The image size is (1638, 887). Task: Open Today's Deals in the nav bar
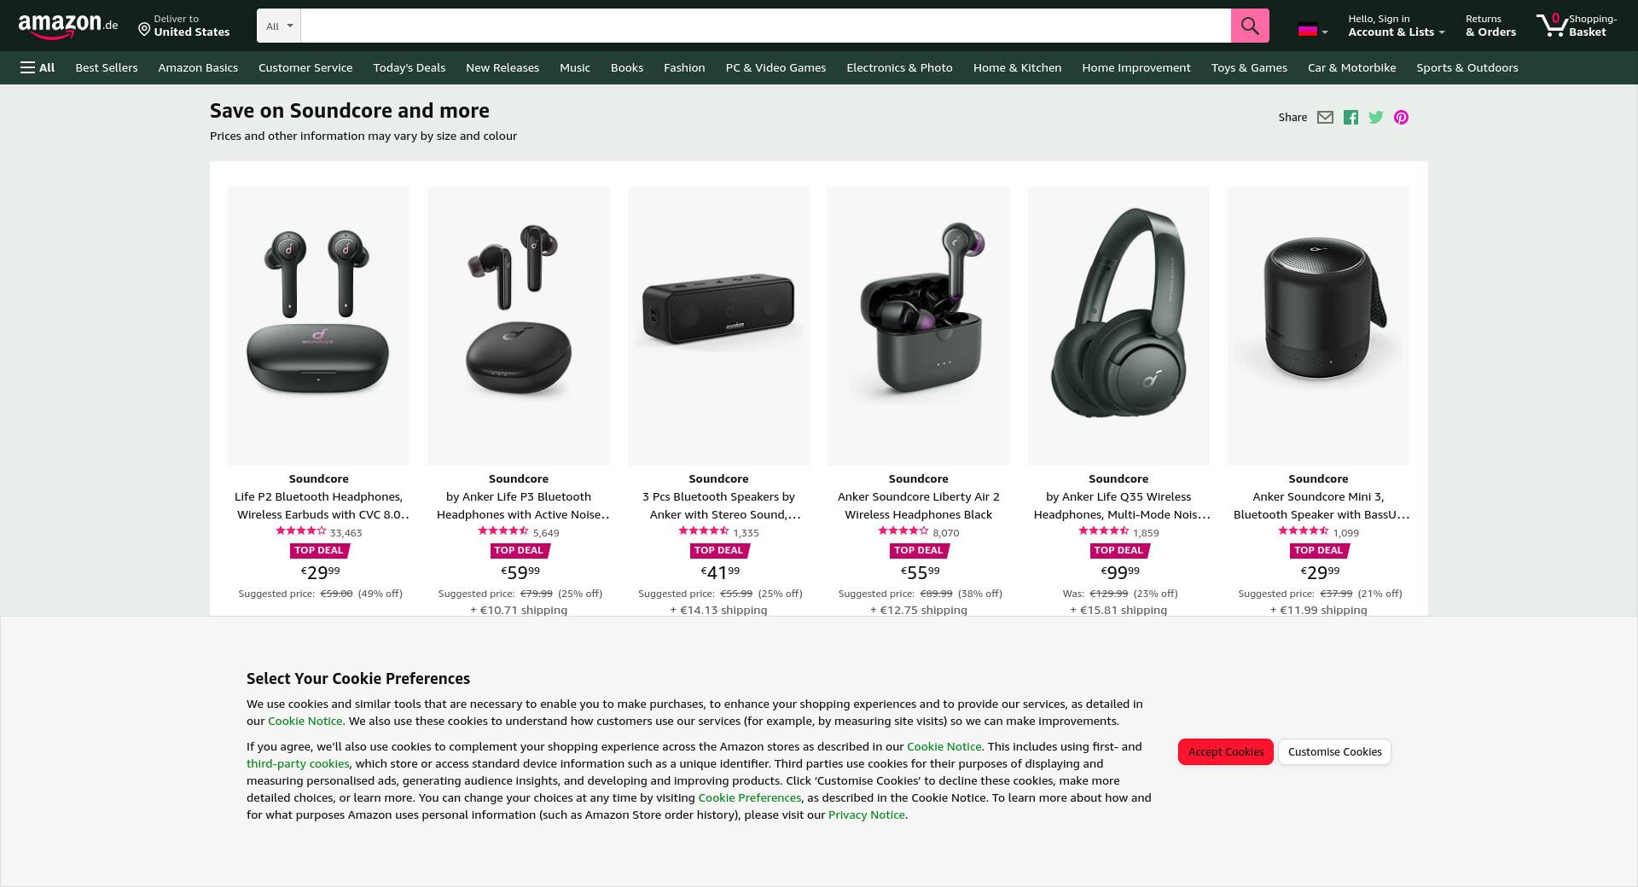(x=409, y=67)
